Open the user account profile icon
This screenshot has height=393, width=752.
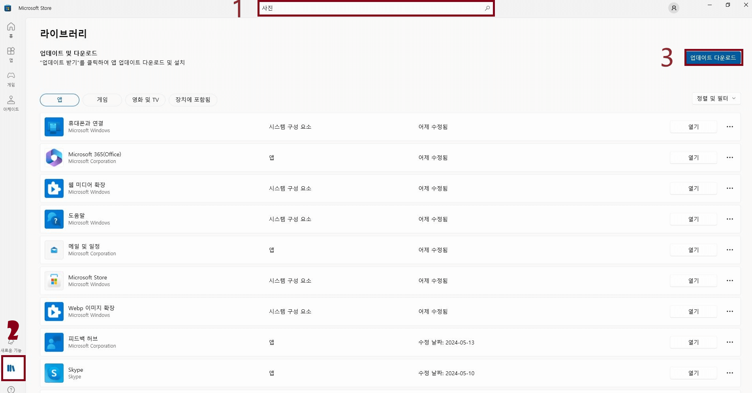(674, 8)
